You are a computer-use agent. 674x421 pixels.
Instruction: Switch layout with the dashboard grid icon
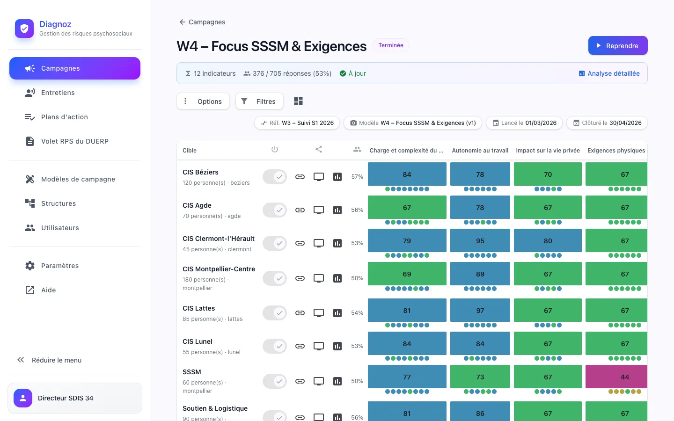point(298,101)
